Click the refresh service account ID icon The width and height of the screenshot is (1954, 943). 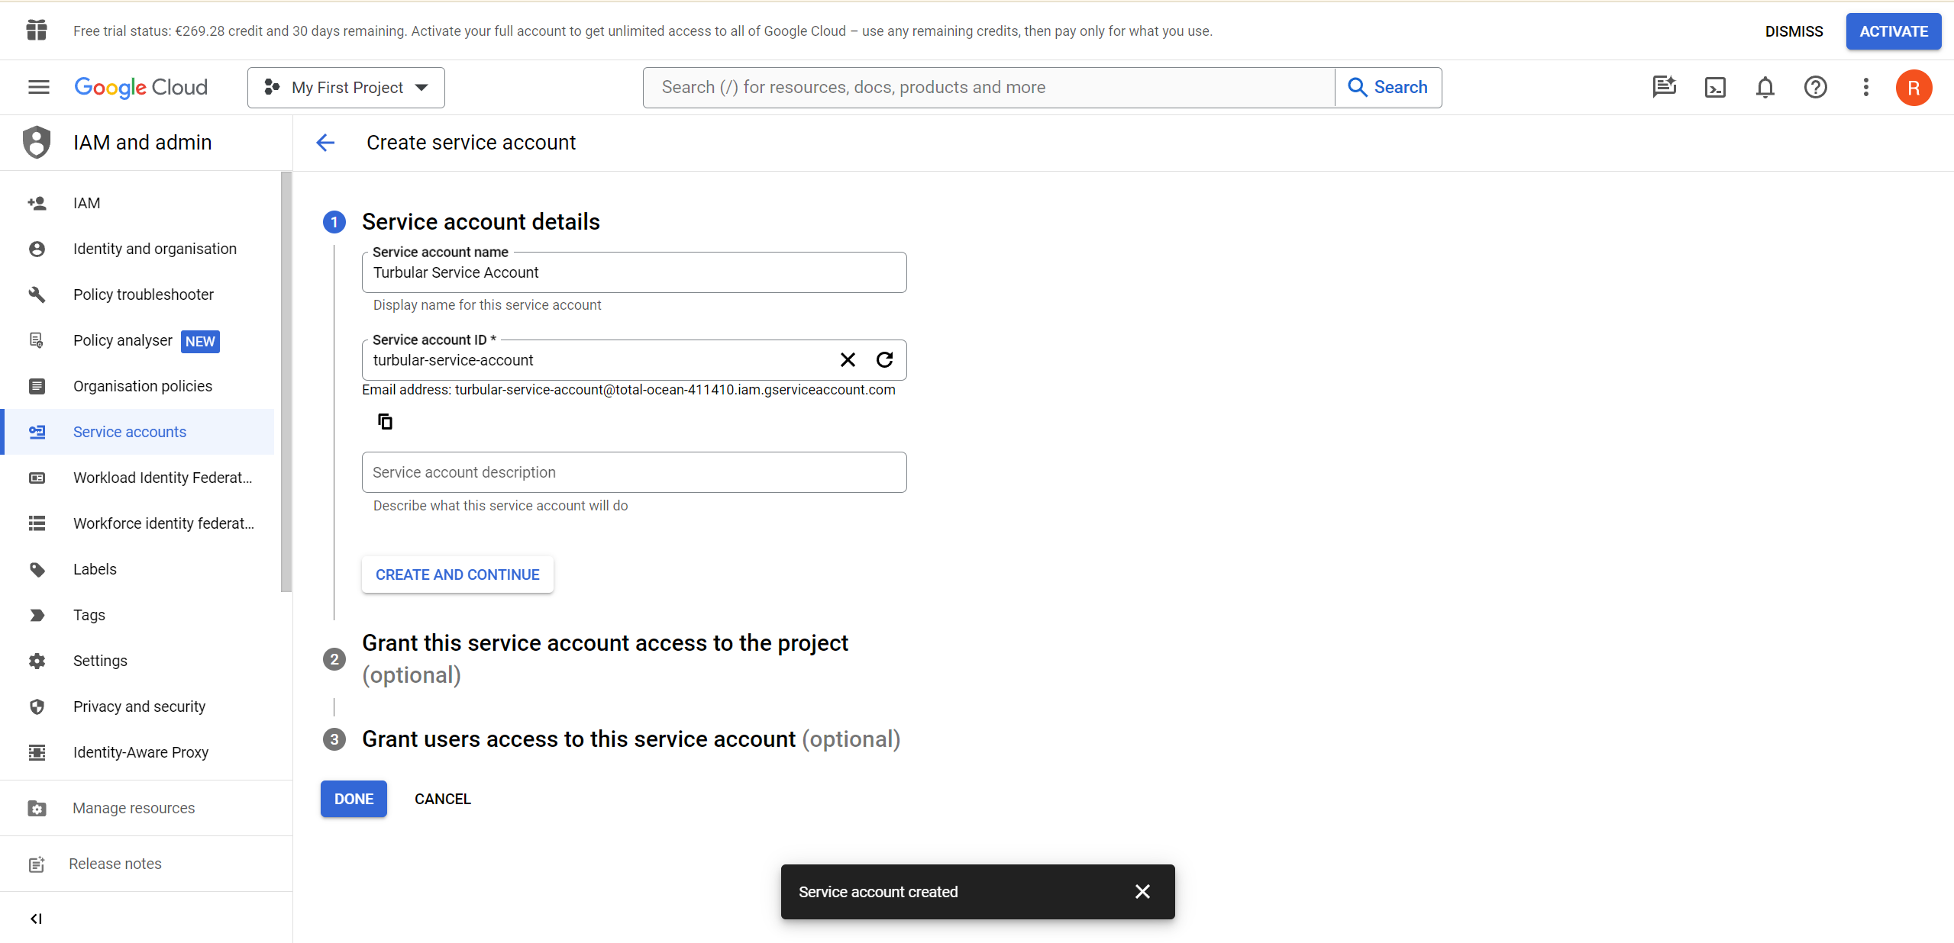pyautogui.click(x=885, y=360)
